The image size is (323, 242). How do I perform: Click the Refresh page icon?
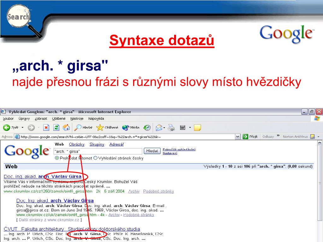(56, 128)
